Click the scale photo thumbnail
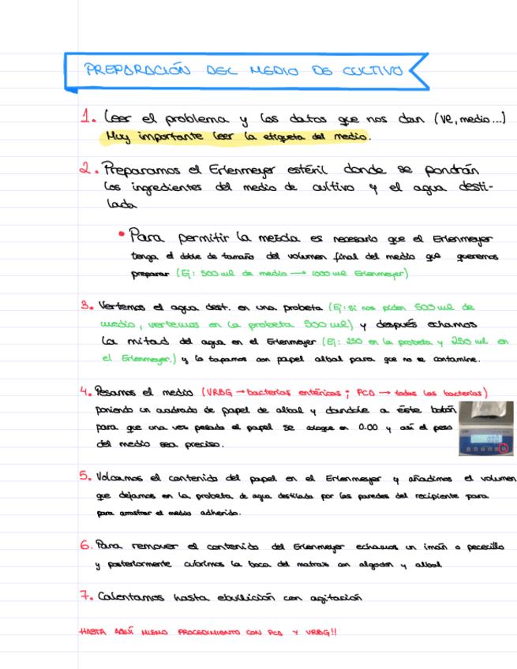This screenshot has height=669, width=517. pos(486,428)
